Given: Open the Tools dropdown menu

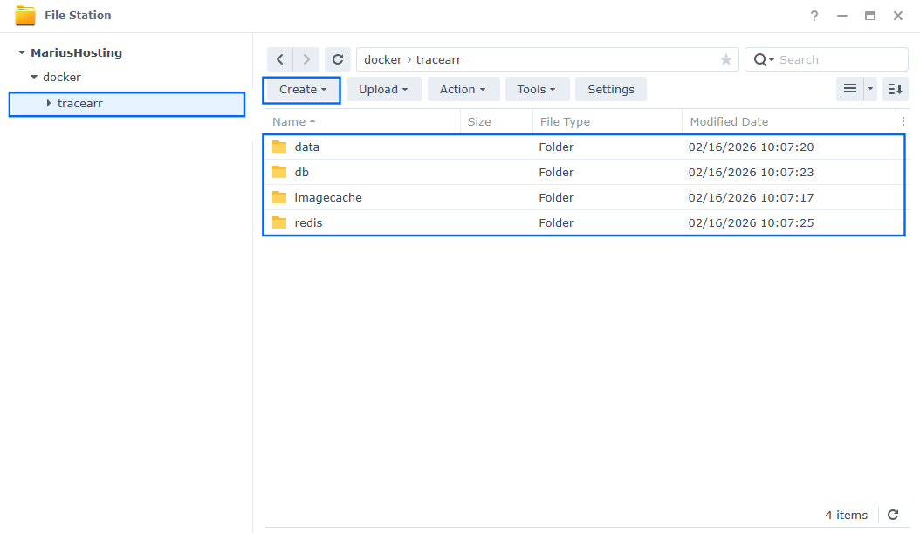Looking at the screenshot, I should point(536,88).
